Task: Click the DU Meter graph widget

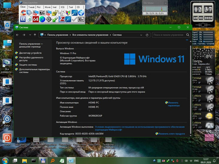Action: pyautogui.click(x=155, y=9)
